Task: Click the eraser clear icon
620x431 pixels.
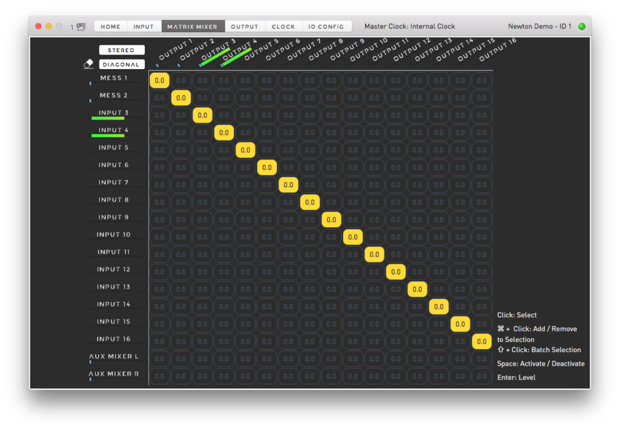Action: (88, 64)
